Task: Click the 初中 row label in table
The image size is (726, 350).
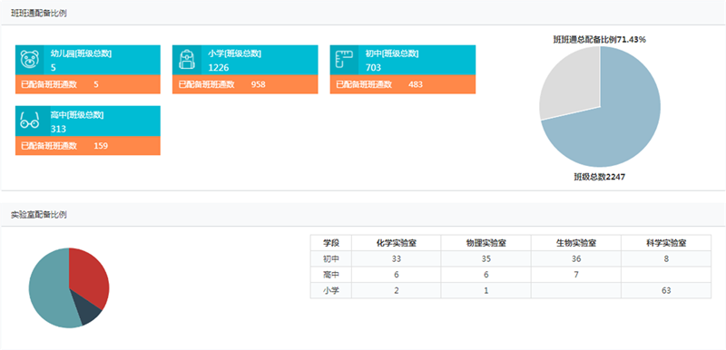Action: pos(331,259)
